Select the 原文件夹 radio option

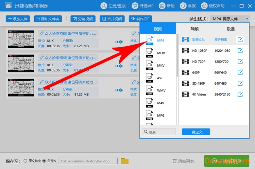click(x=25, y=161)
